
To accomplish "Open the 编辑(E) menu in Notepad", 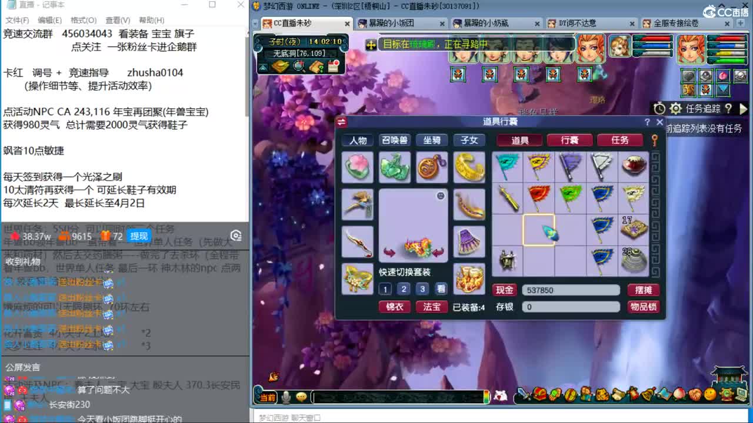I will pos(49,20).
